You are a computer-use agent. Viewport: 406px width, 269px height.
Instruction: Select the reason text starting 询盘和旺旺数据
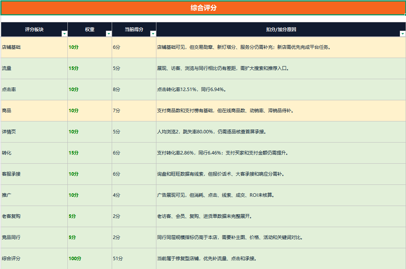coord(221,174)
